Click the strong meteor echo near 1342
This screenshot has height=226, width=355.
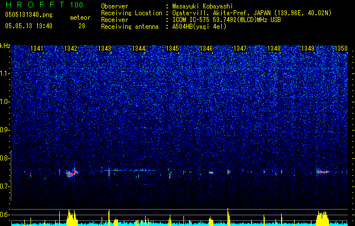[x=72, y=173]
